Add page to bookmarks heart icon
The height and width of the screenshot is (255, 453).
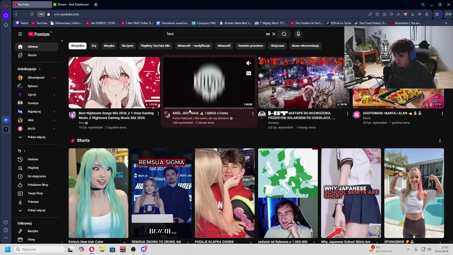coord(406,14)
